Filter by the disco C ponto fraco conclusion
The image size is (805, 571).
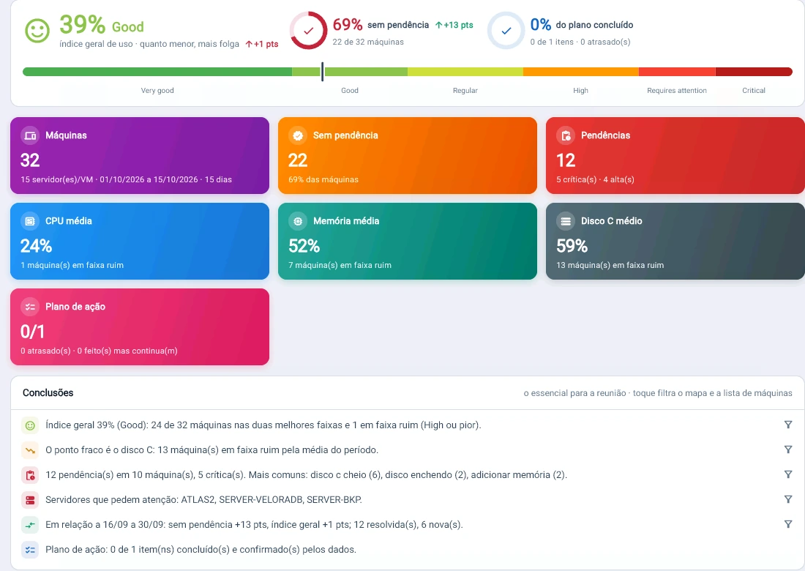pyautogui.click(x=788, y=449)
